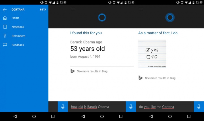Tap vibrate icon in status bar showing 22:53
This screenshot has width=204, height=121.
(x=110, y=2)
